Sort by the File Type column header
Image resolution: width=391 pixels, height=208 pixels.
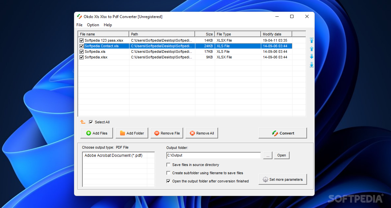click(237, 34)
